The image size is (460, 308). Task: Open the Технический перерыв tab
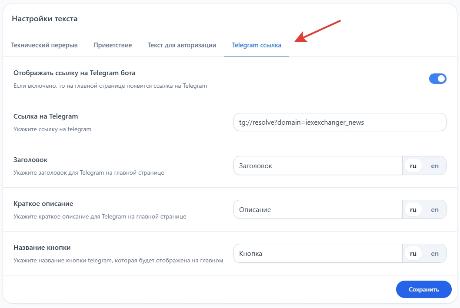(x=44, y=45)
